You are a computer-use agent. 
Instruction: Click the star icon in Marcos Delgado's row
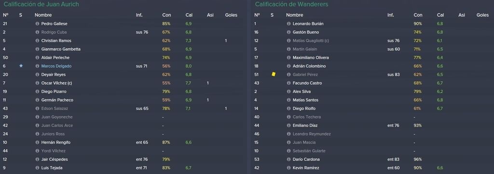[21, 66]
